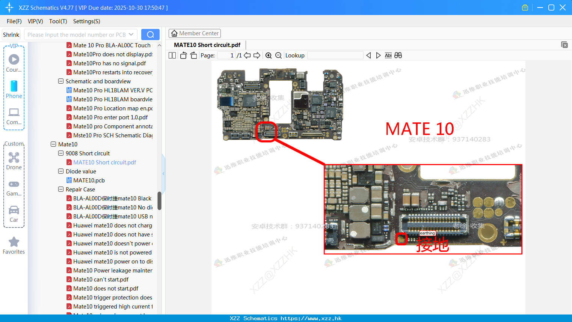
Task: Click the Member Center button
Action: pos(195,33)
